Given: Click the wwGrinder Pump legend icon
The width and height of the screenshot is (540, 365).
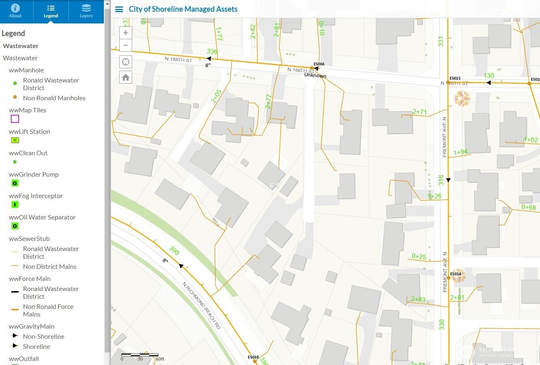Looking at the screenshot, I should coord(15,183).
